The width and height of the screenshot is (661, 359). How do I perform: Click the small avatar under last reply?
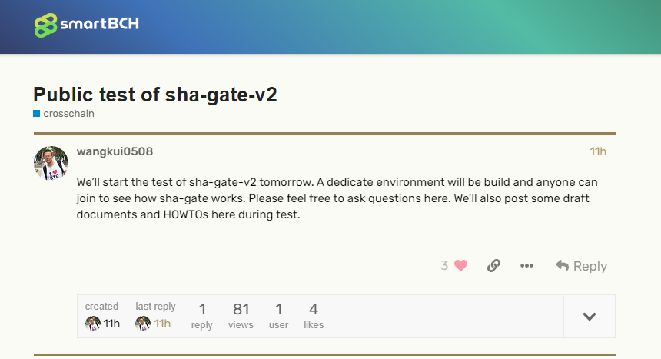[x=143, y=324]
